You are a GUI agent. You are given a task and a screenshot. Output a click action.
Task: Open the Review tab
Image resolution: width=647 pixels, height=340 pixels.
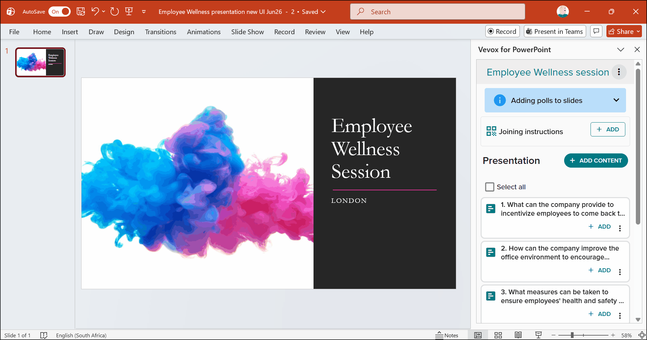tap(315, 32)
